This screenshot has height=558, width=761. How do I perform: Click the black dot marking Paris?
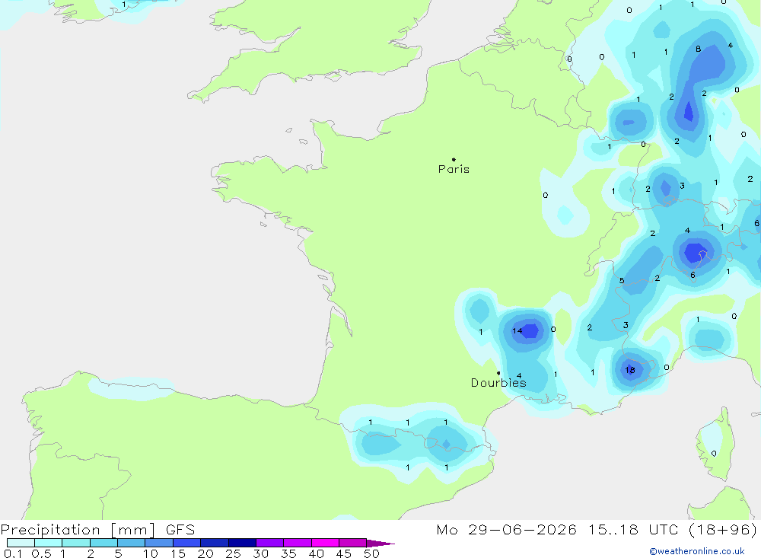pos(454,159)
